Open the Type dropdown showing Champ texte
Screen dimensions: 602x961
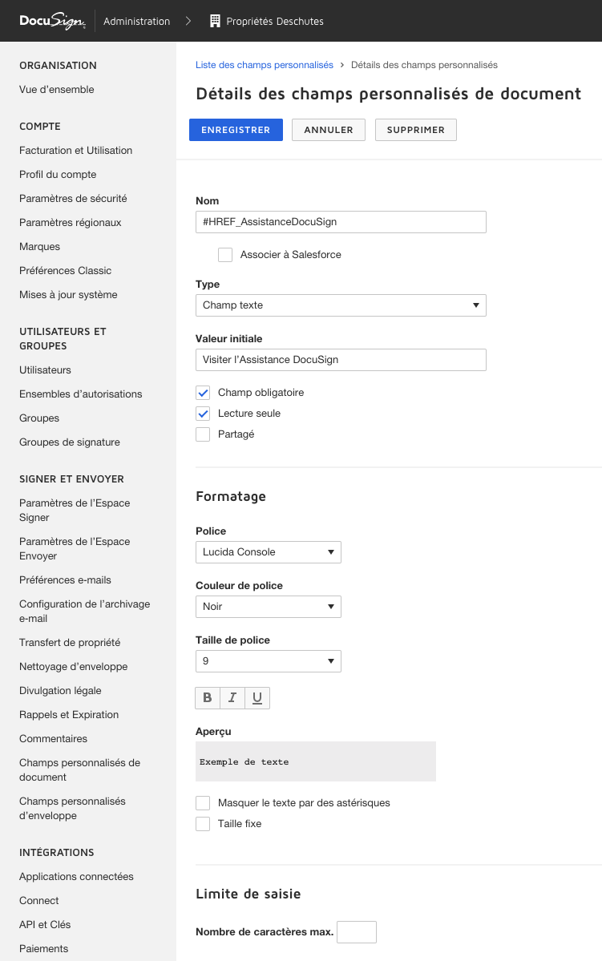point(341,305)
